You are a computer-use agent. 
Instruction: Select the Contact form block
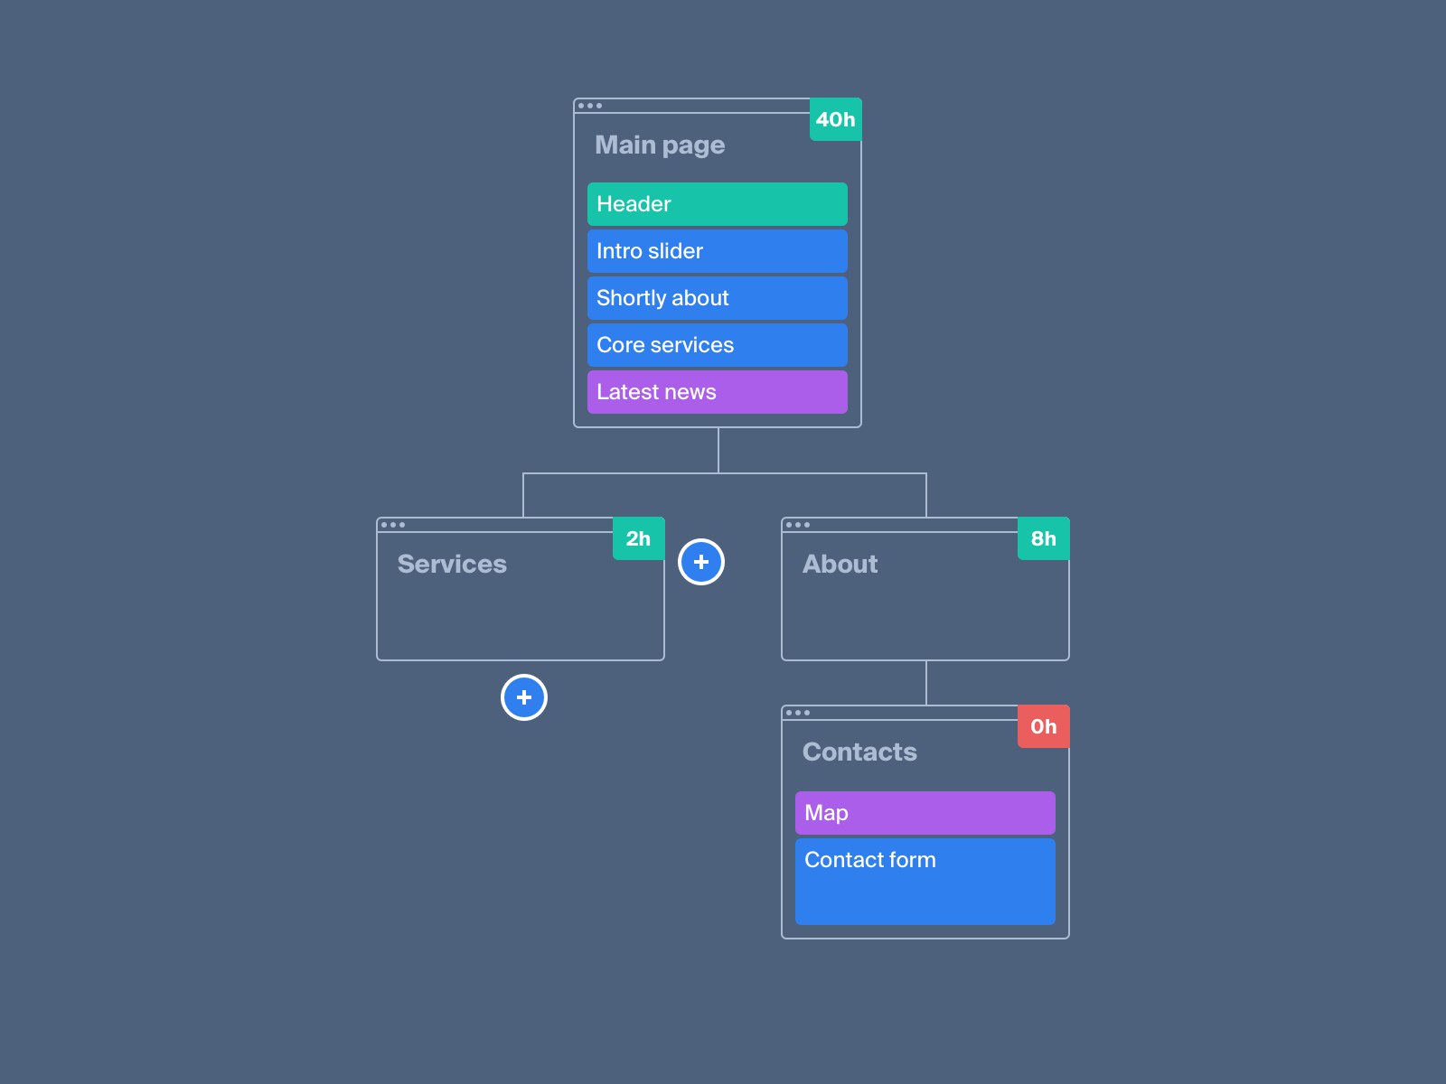point(925,882)
